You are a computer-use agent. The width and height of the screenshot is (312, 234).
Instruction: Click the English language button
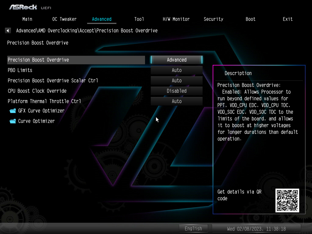(193, 229)
